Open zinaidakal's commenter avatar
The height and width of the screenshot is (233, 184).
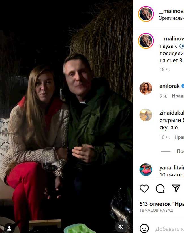coord(146,115)
